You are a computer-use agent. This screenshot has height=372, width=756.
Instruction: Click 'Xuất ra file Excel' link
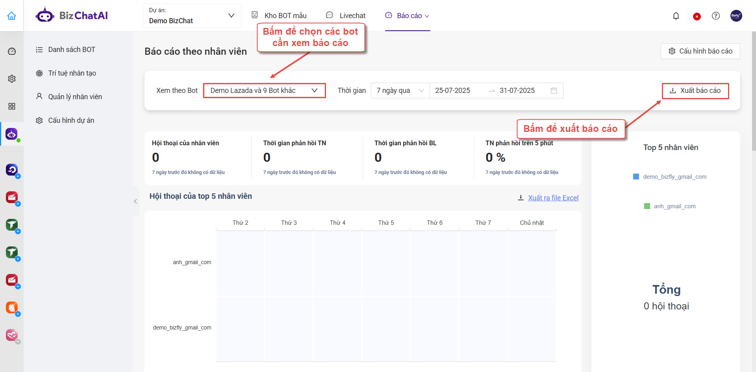[553, 198]
